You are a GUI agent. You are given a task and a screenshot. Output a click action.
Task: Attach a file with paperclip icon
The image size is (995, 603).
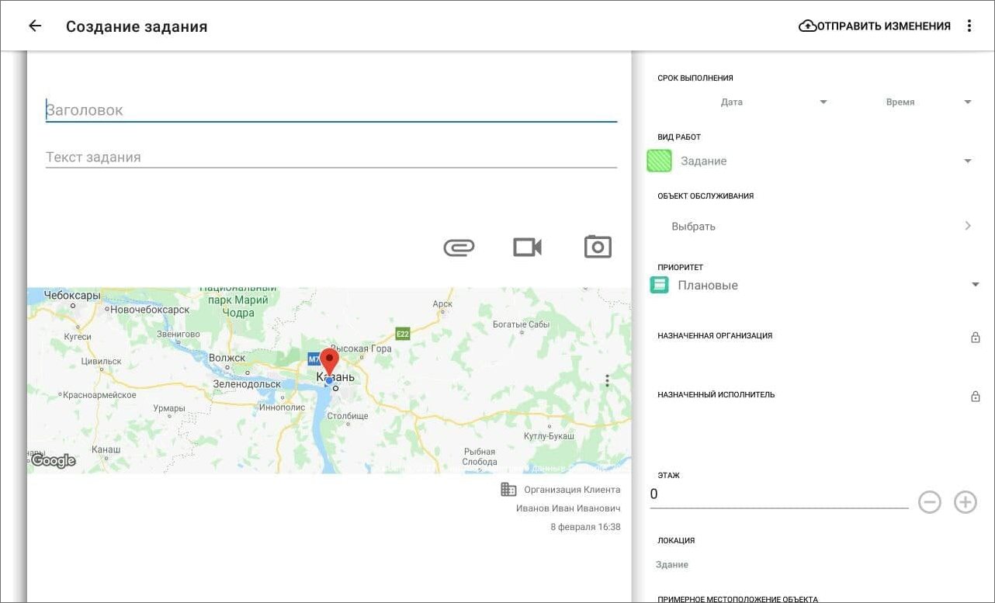tap(459, 247)
